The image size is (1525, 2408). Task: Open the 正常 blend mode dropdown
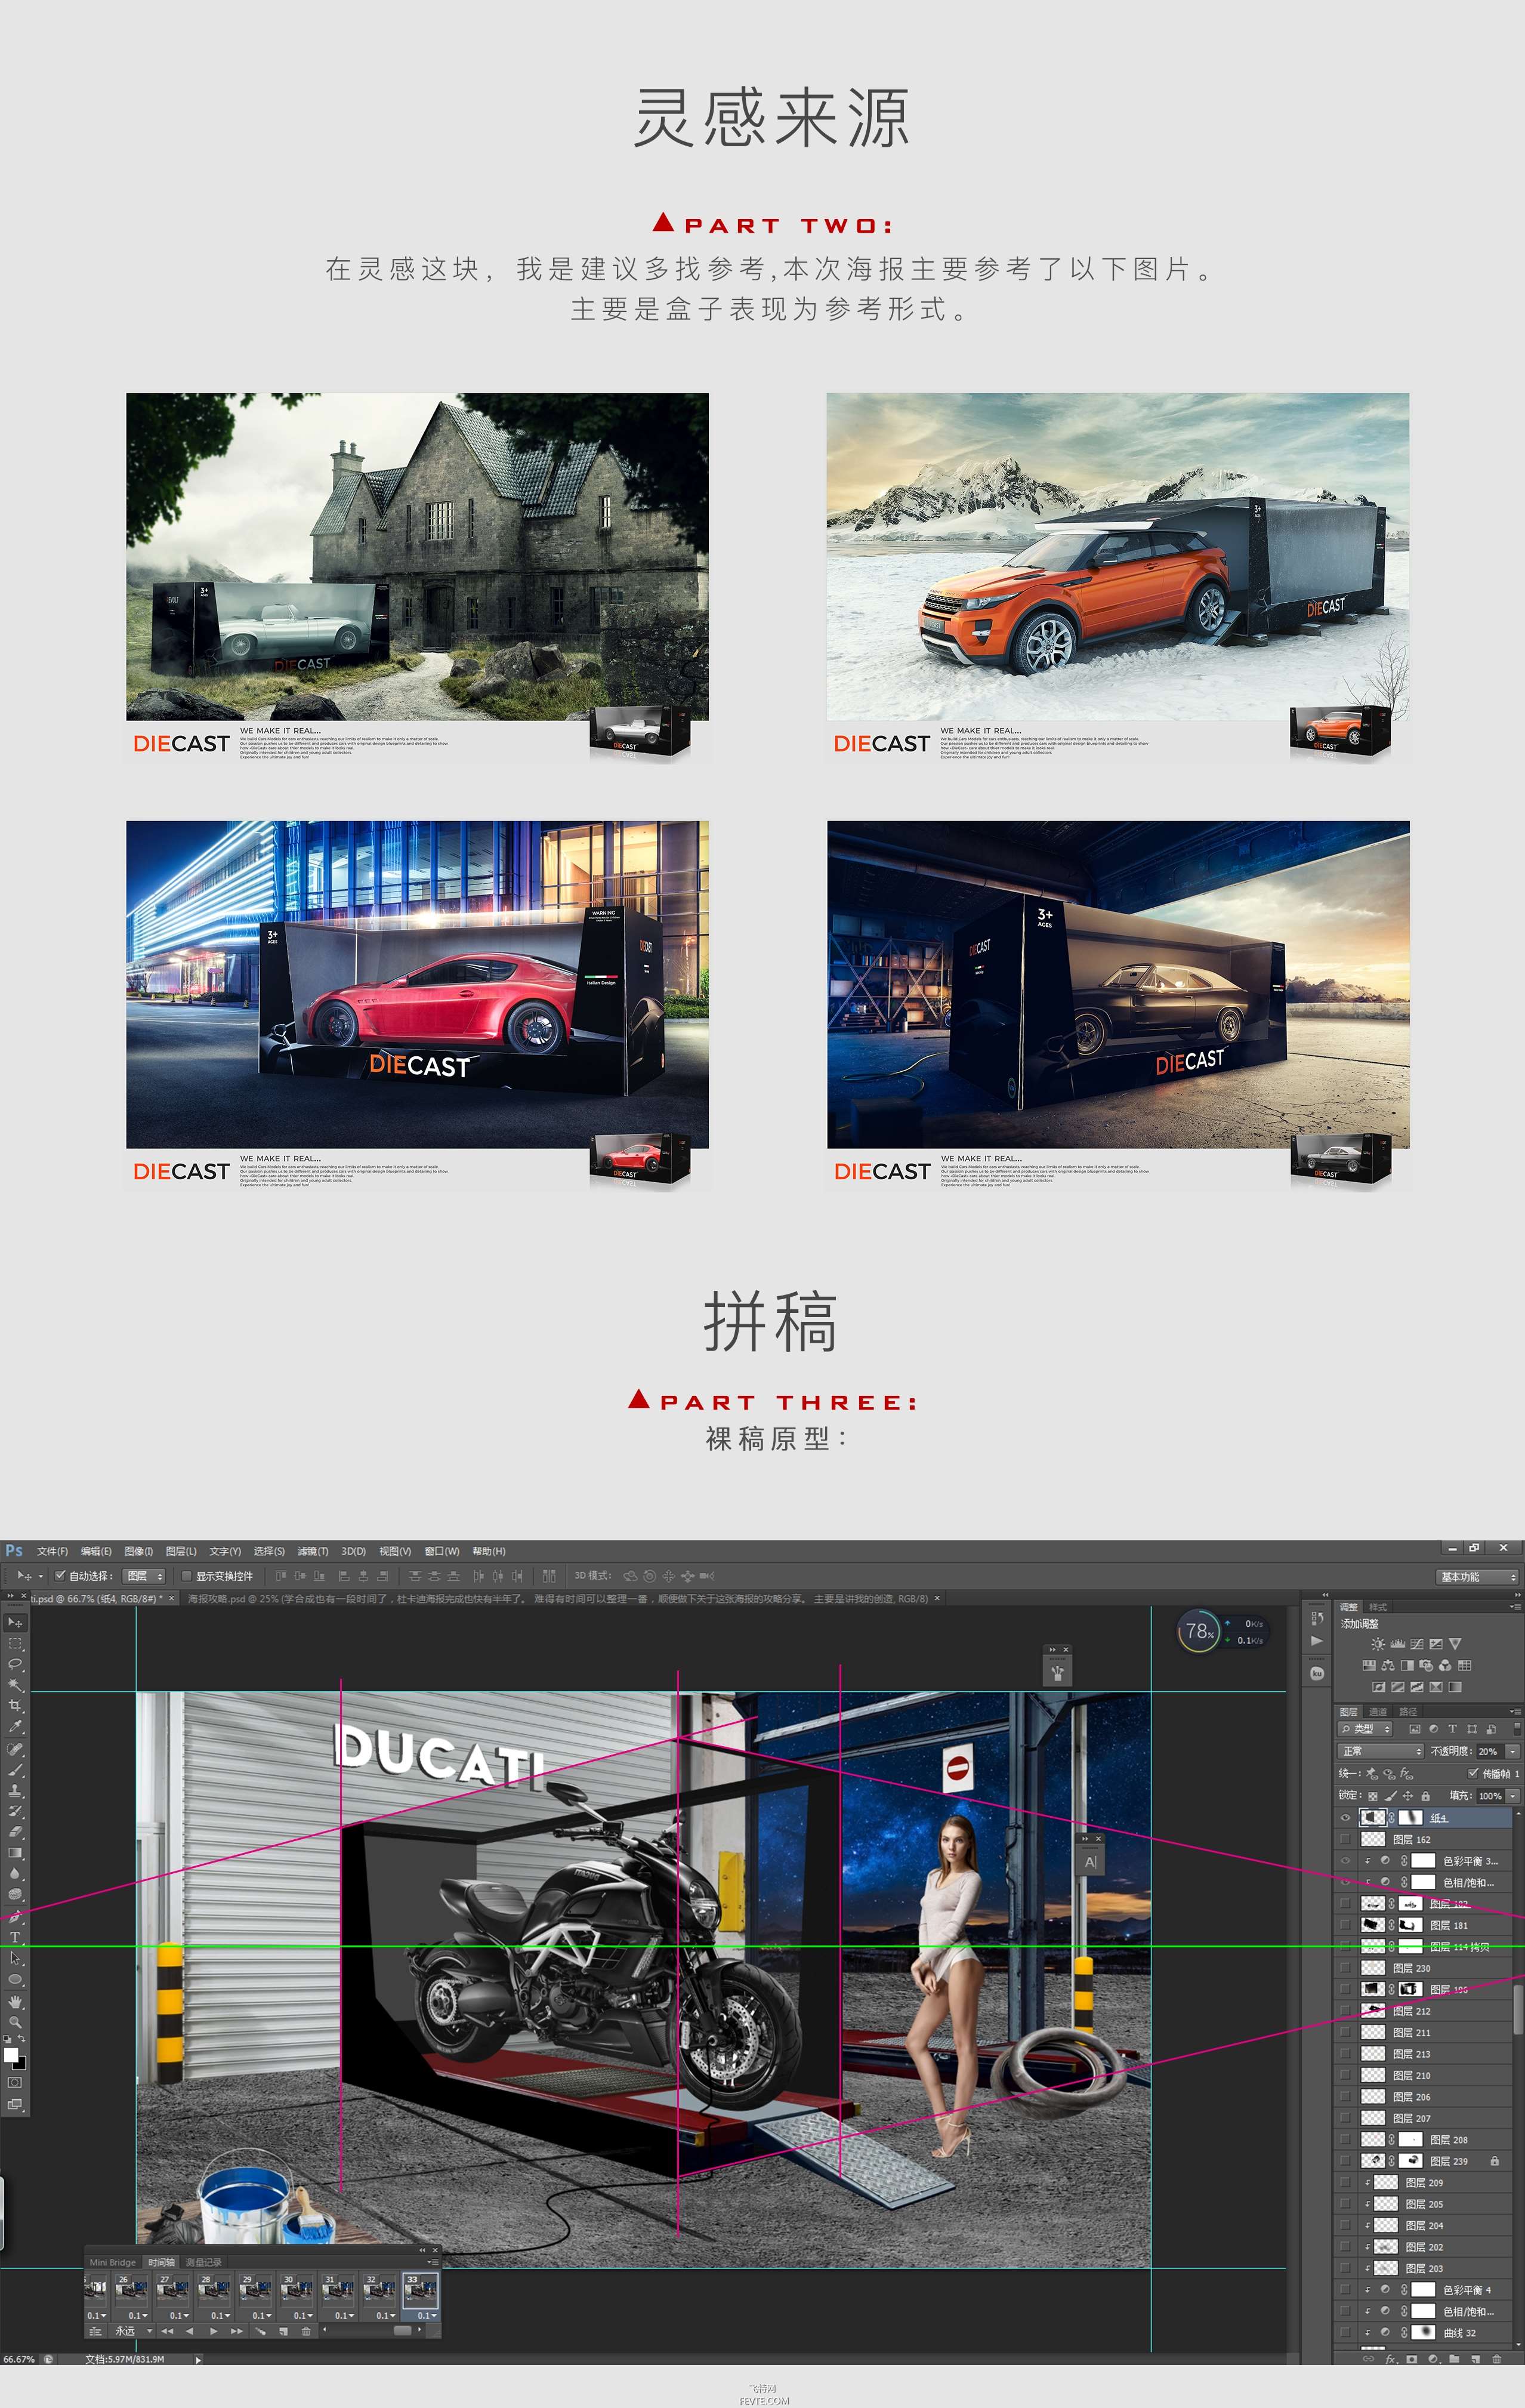pos(1380,1751)
